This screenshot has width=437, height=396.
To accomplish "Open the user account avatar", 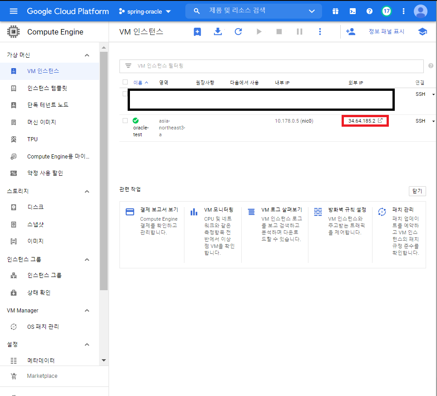I will (420, 11).
